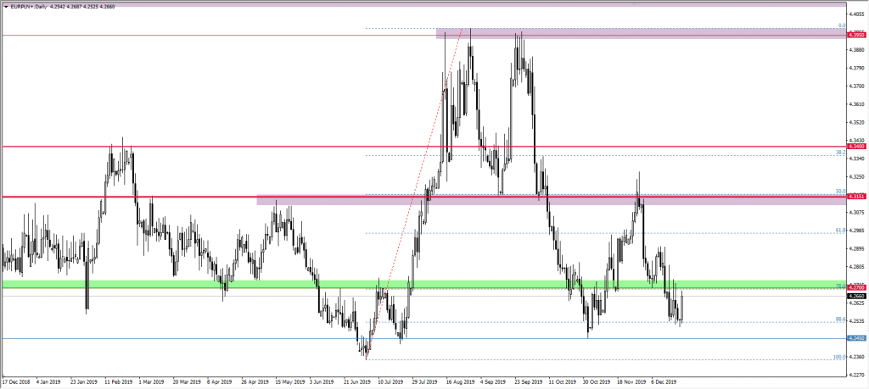The height and width of the screenshot is (389, 869).
Task: Select the blue 4.2450 price label
Action: [x=857, y=338]
